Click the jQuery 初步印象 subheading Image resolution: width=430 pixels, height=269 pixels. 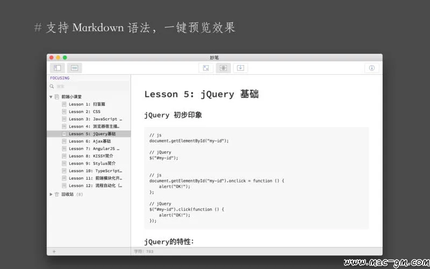pos(173,115)
